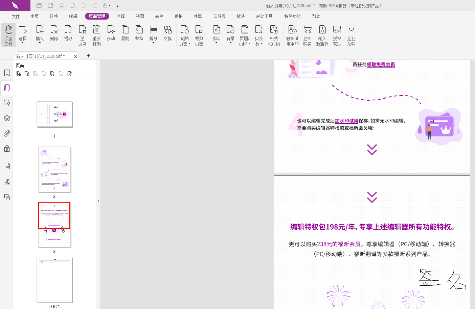Image resolution: width=475 pixels, height=309 pixels.
Task: Expand the Insert (插入) dropdown
Action: pyautogui.click(x=40, y=43)
